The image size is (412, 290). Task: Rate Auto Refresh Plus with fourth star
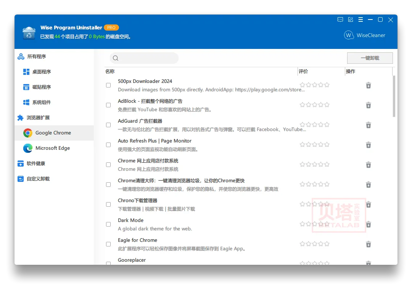point(320,144)
